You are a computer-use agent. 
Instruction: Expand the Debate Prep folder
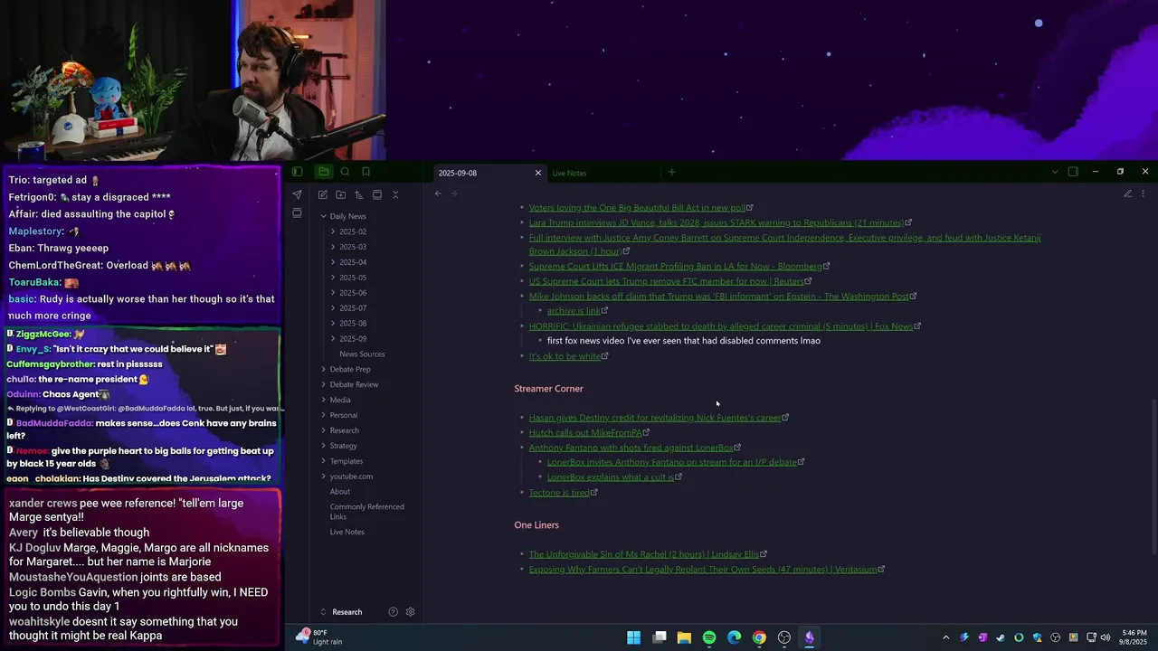click(x=349, y=370)
